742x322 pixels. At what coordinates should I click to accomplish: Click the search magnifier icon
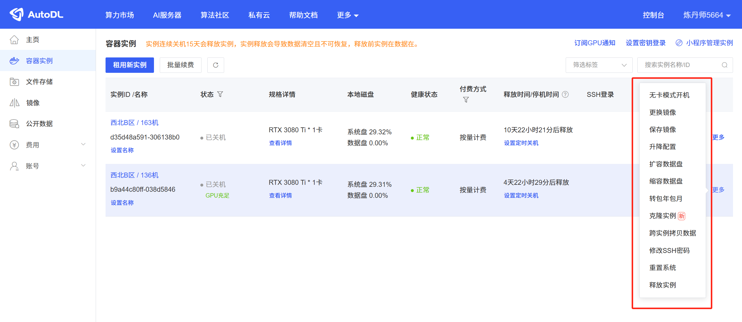click(725, 65)
